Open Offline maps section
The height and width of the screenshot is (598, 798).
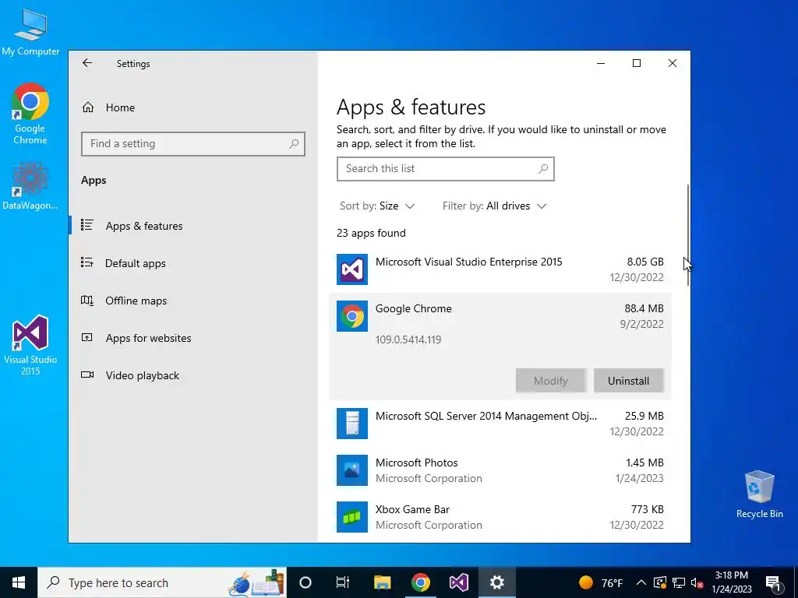pyautogui.click(x=193, y=301)
